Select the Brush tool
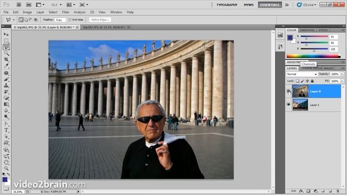The image size is (347, 195). (x=6, y=79)
